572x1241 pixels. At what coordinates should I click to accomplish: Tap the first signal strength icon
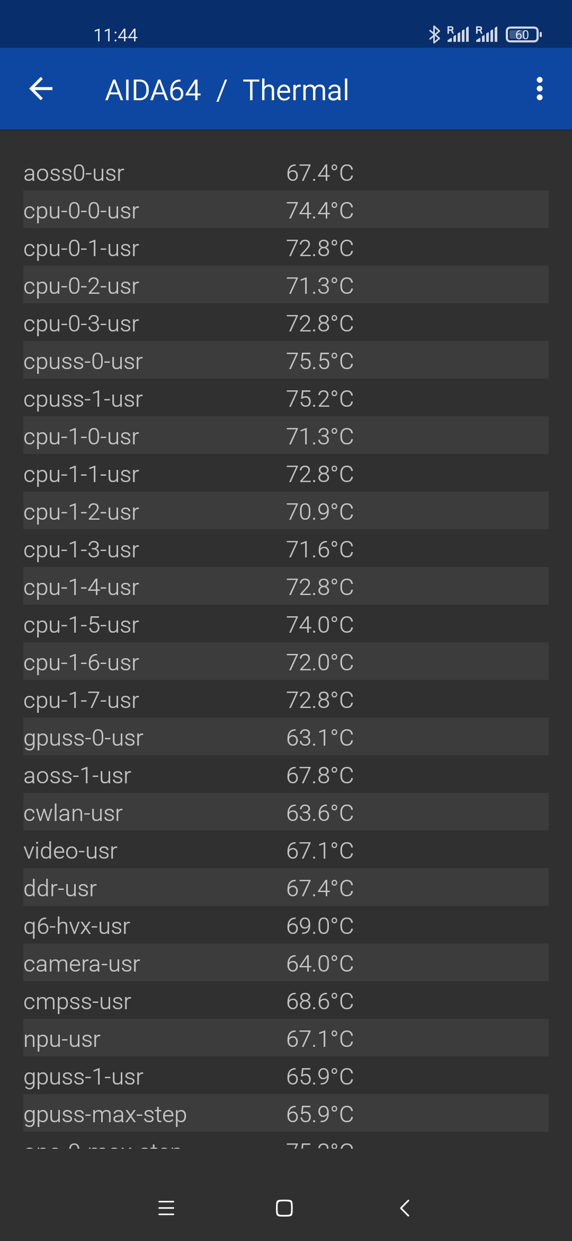coord(458,34)
